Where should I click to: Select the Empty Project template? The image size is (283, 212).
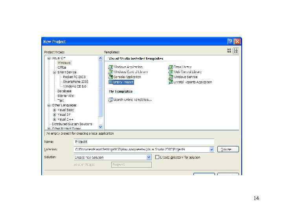click(x=121, y=82)
